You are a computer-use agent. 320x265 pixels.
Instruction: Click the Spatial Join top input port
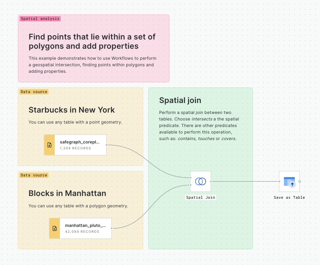coord(190,178)
